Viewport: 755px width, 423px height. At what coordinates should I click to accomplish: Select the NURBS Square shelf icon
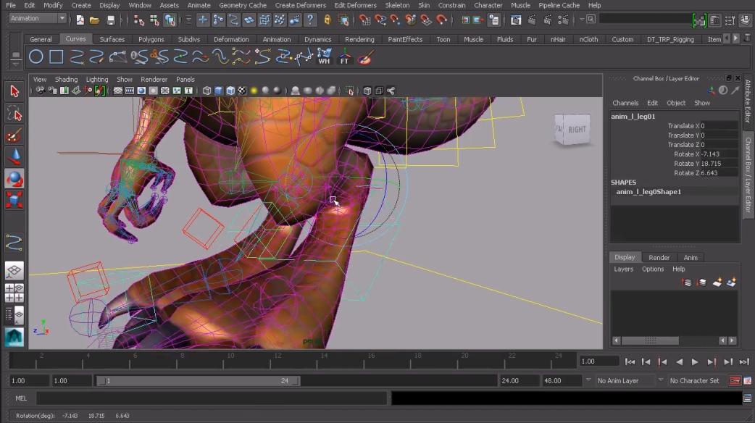click(x=57, y=56)
